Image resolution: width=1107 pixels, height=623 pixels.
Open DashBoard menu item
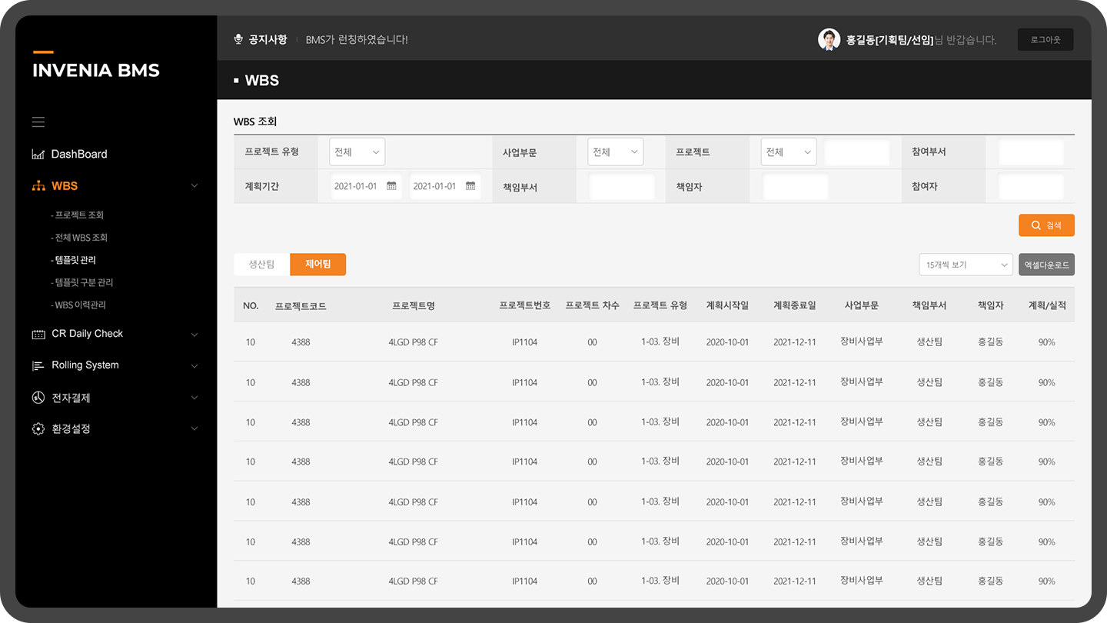[79, 155]
